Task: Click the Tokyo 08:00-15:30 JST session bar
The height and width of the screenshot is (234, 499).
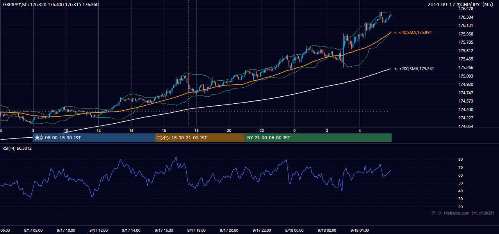Action: point(94,138)
